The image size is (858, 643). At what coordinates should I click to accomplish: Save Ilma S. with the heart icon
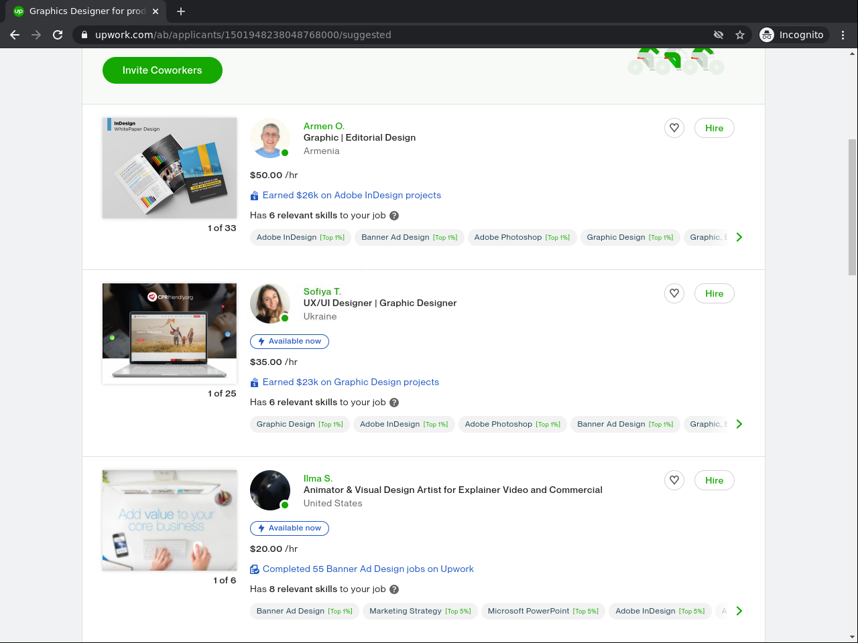click(674, 480)
